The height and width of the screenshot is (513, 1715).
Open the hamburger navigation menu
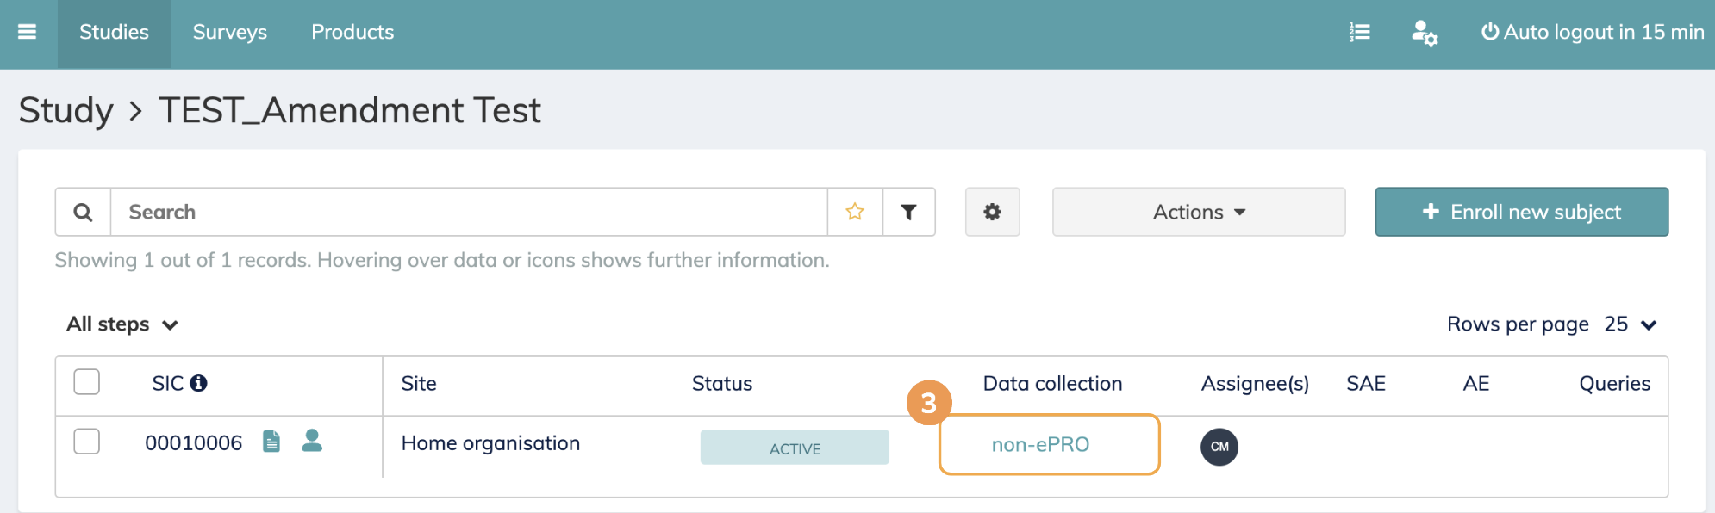click(x=28, y=32)
